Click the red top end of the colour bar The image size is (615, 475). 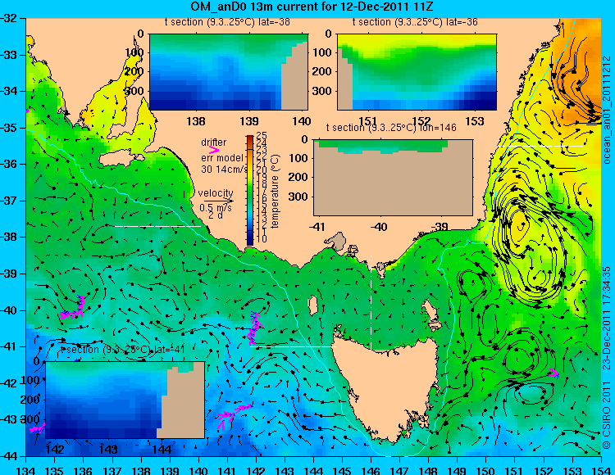point(250,138)
